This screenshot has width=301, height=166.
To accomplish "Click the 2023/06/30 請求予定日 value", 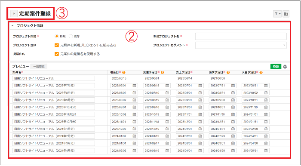I will click(218, 78).
